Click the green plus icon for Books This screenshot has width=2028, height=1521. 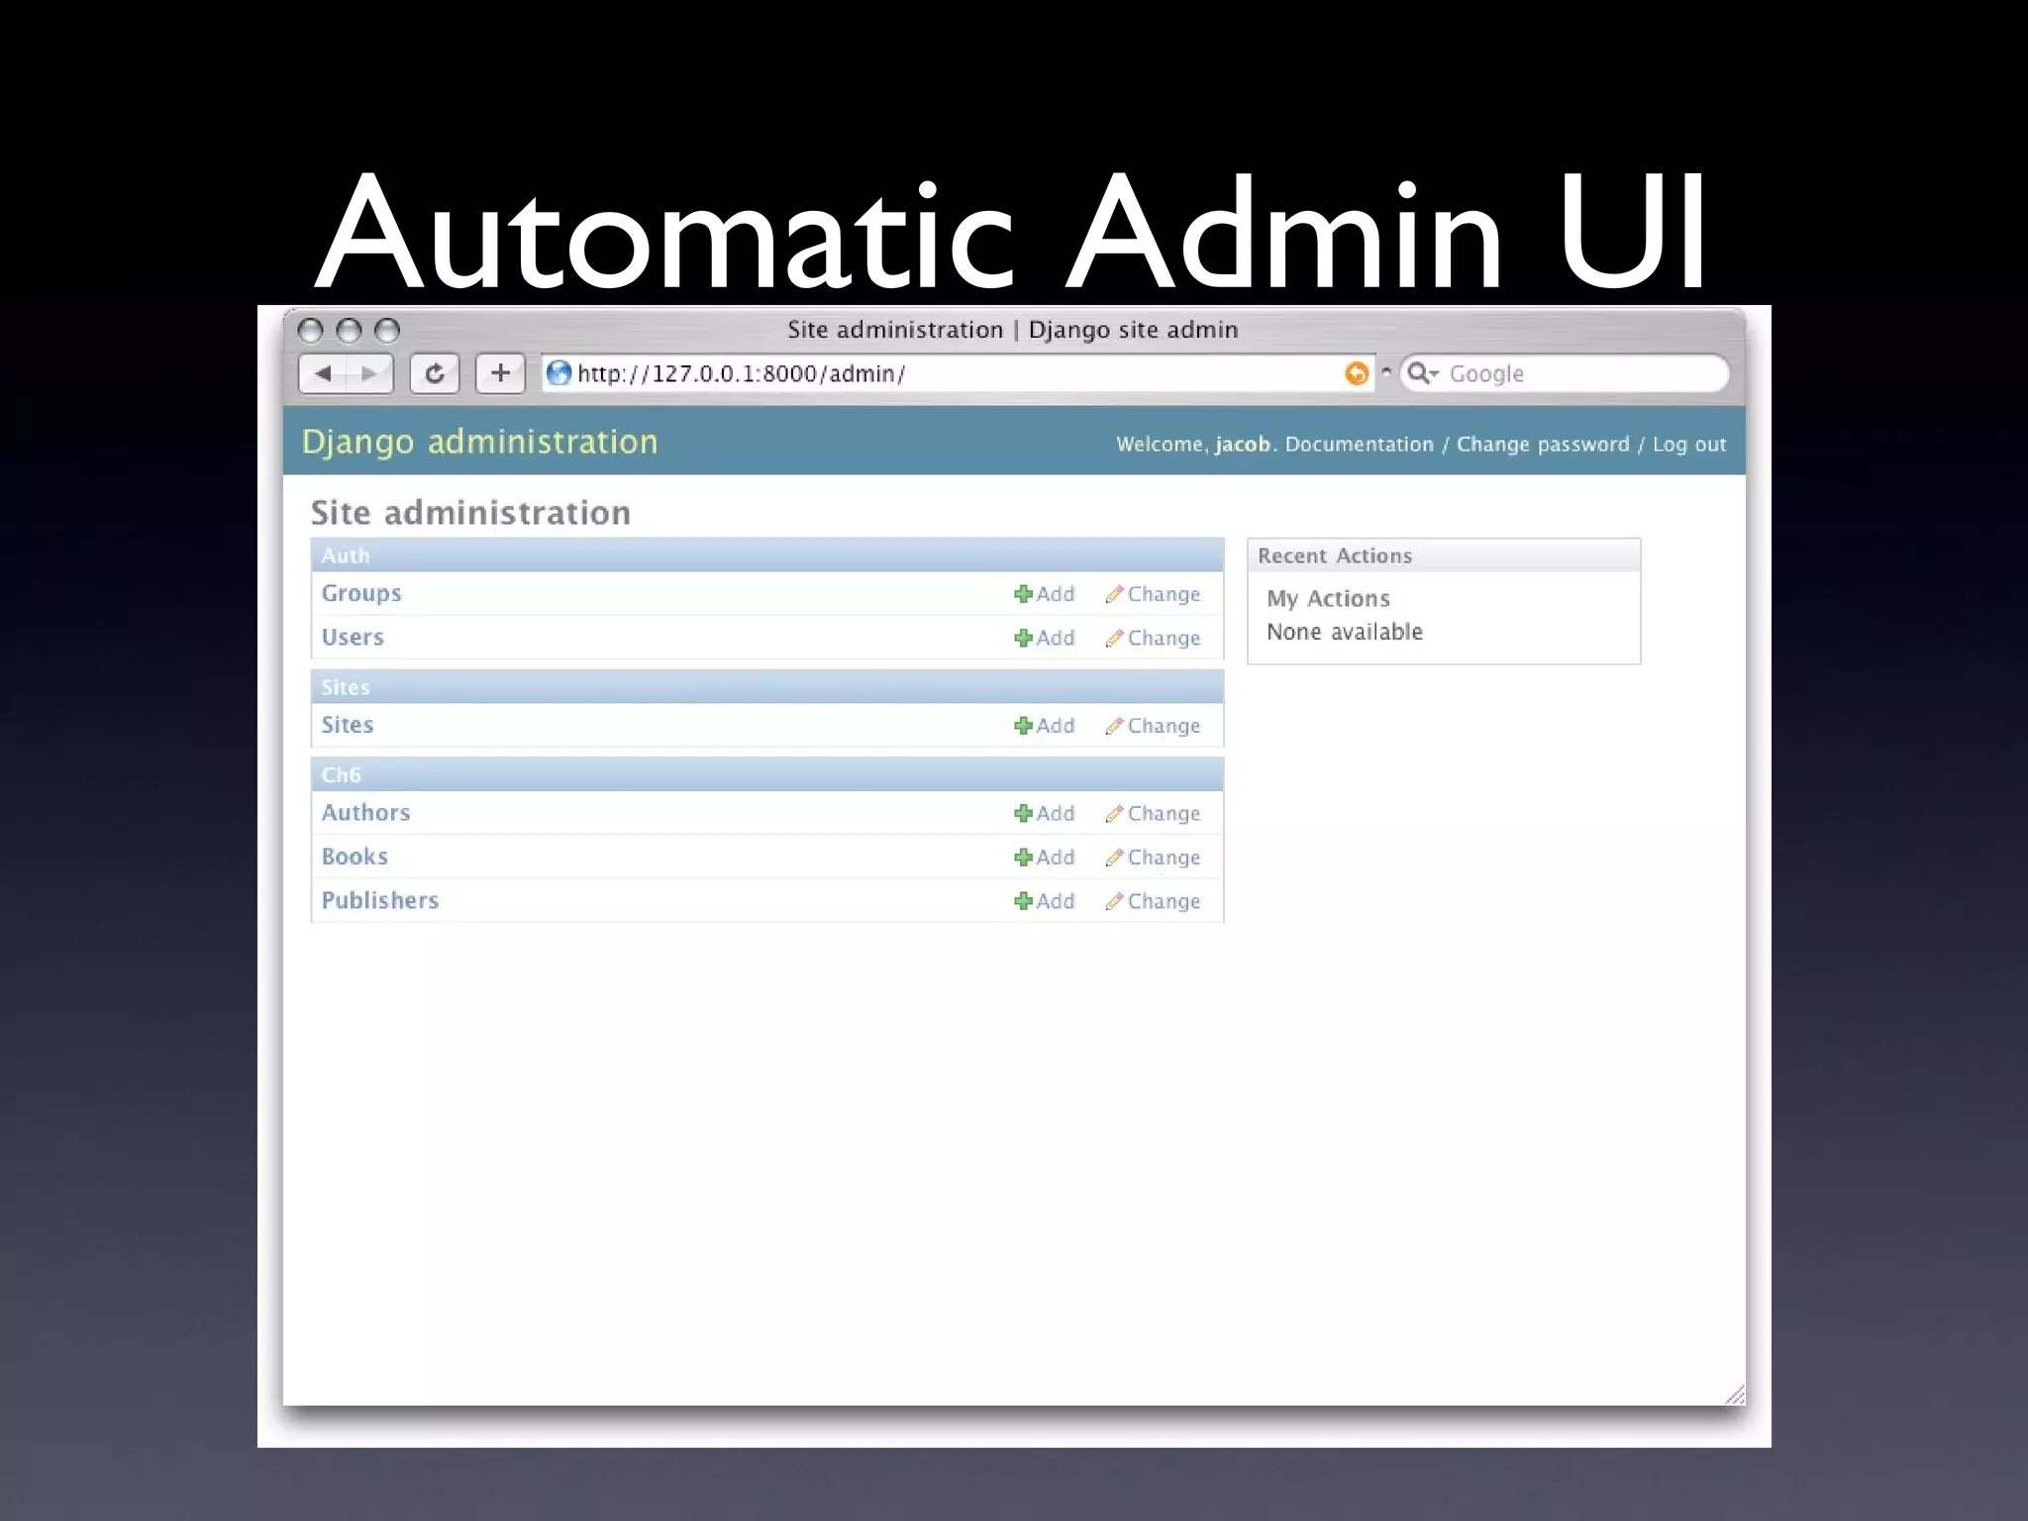pos(1023,858)
